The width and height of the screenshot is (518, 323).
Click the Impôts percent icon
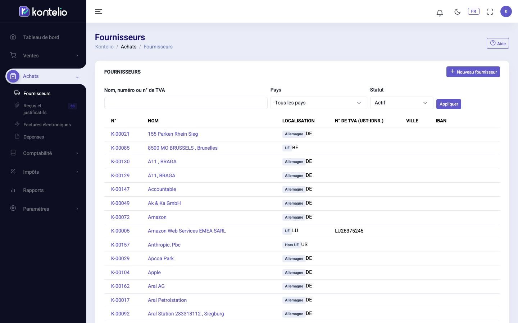(13, 171)
